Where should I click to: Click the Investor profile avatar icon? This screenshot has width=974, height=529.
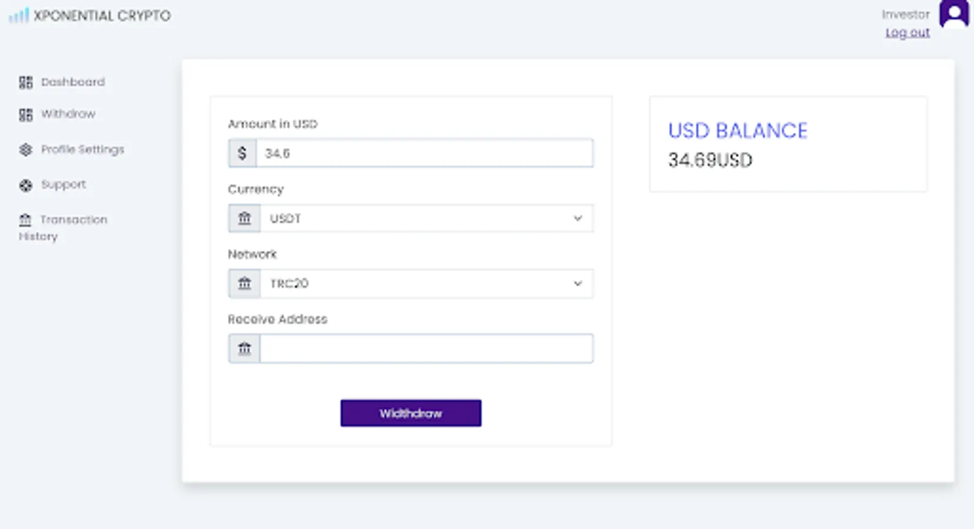click(954, 14)
